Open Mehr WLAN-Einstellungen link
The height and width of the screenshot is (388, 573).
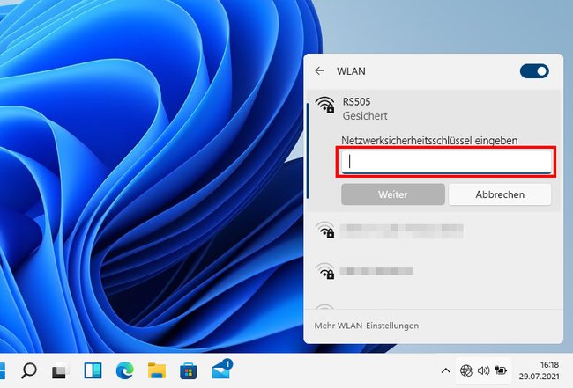pos(367,326)
